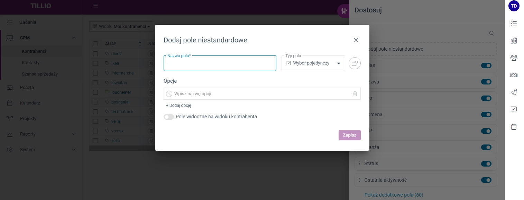This screenshot has height=200, width=524.
Task: Check the dino2 row checkbox
Action: (95, 54)
